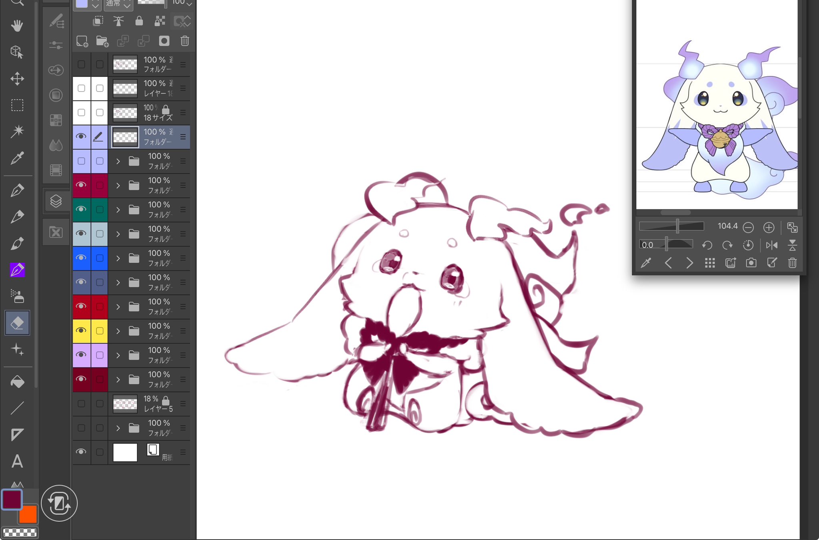Expand the bright blue folder layer
The width and height of the screenshot is (819, 540).
click(x=118, y=258)
